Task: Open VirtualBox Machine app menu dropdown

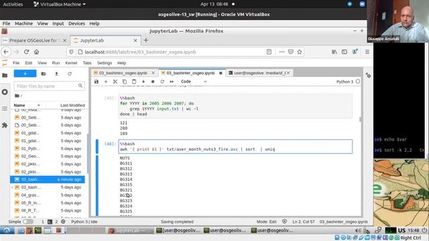Action: (60, 5)
